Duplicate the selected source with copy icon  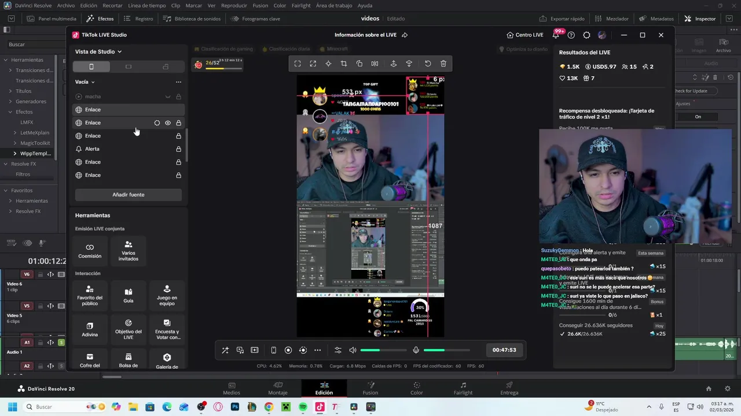coord(360,64)
